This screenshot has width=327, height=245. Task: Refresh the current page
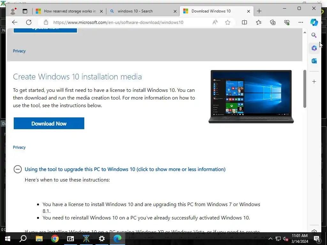[x=29, y=22]
